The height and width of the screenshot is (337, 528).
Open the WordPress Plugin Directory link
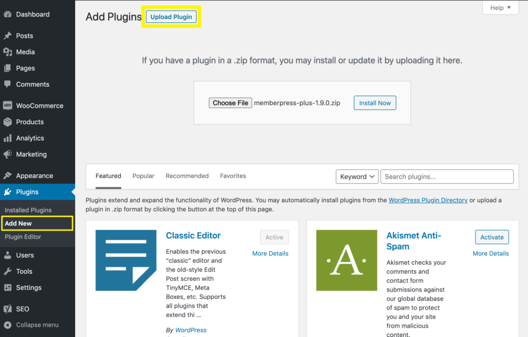[428, 200]
